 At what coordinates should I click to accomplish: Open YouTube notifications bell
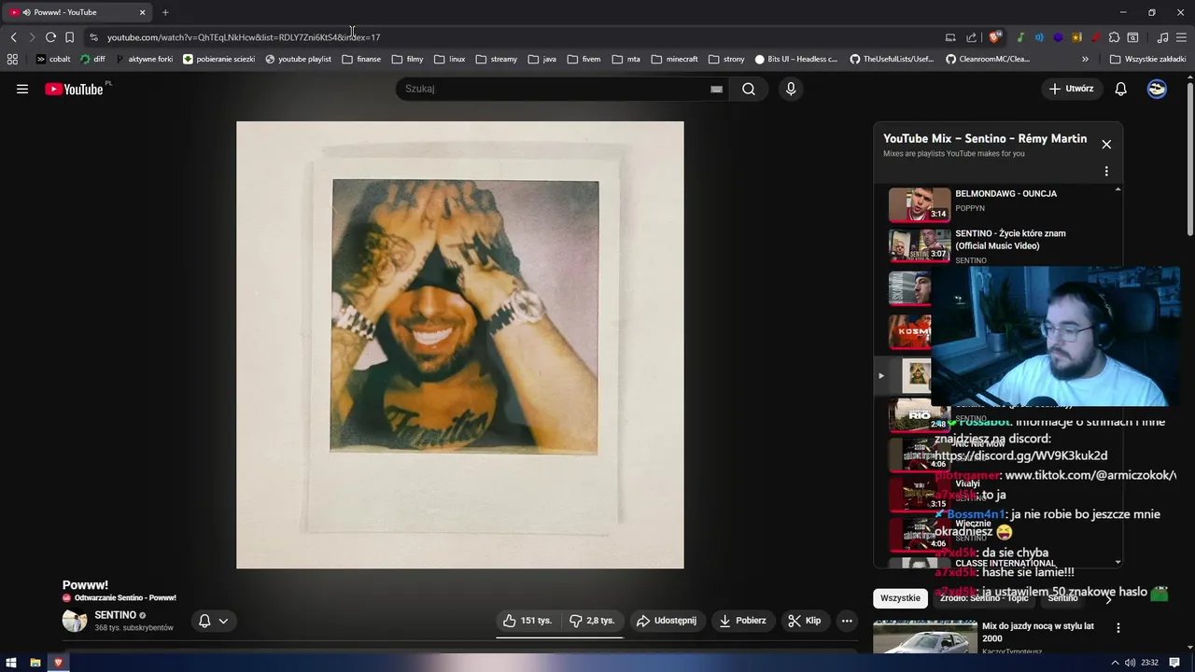point(1121,89)
